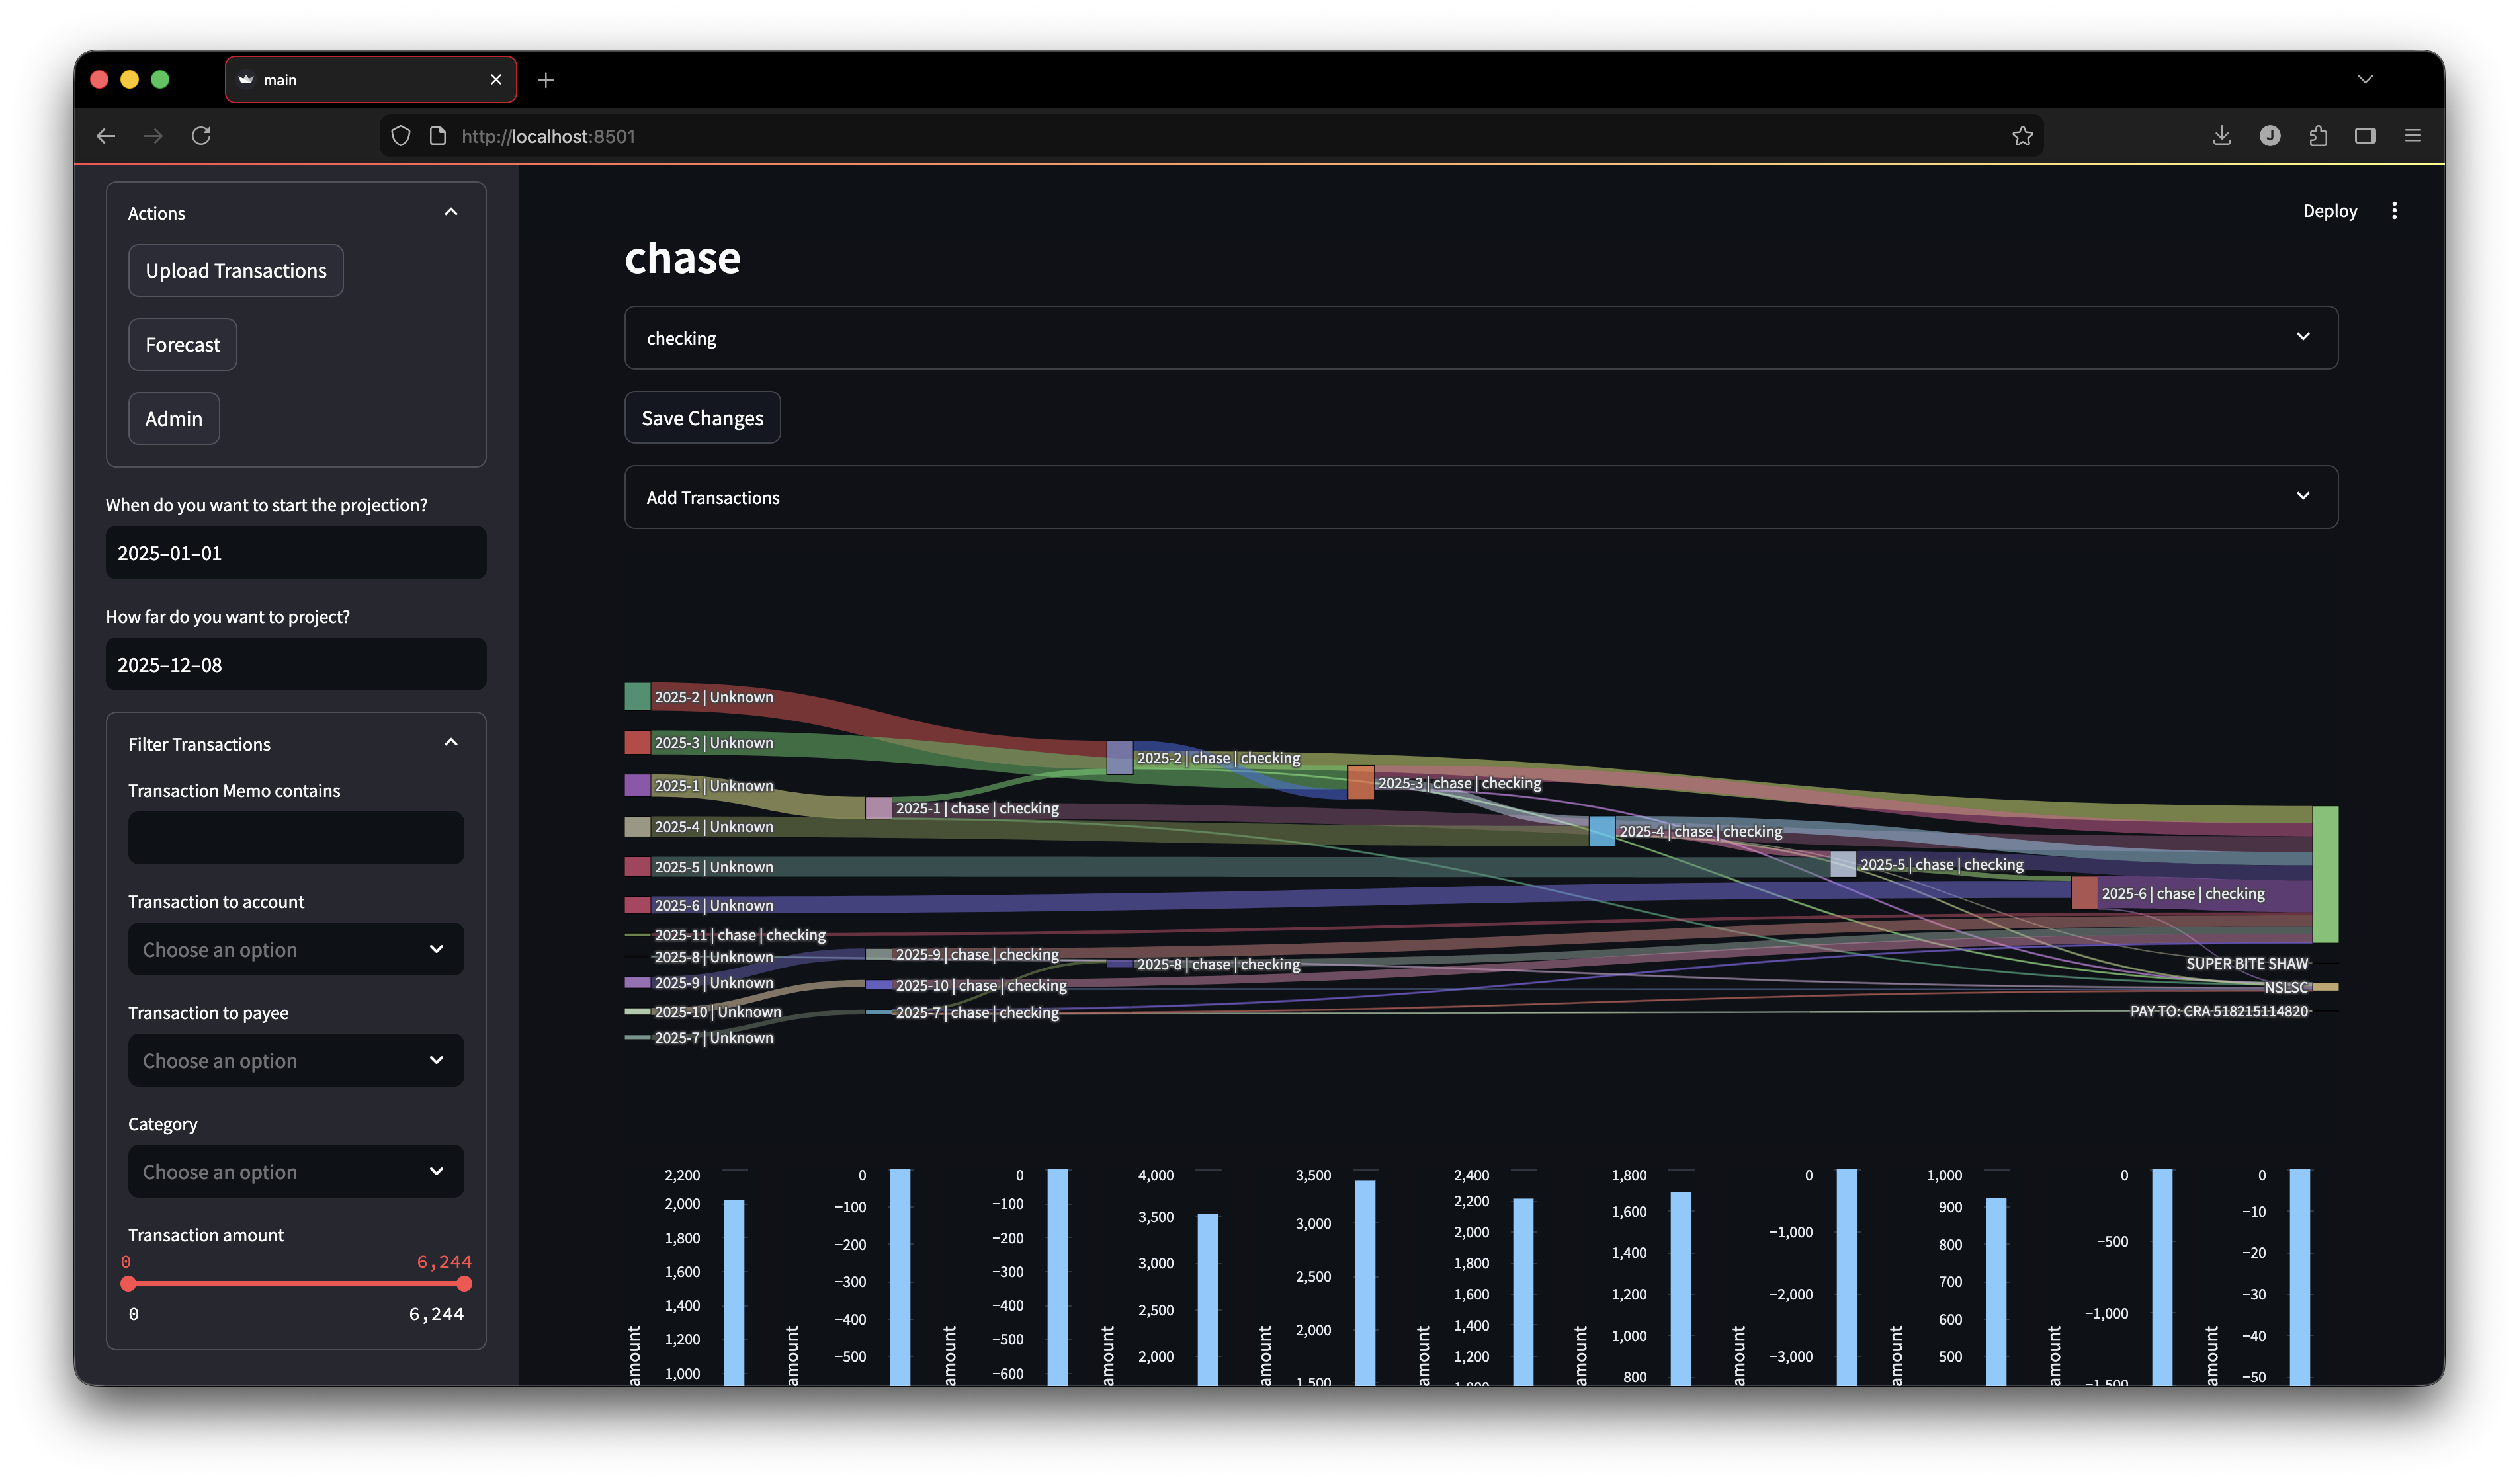Click the extensions puzzle-piece icon
Image resolution: width=2519 pixels, height=1484 pixels.
[2318, 135]
